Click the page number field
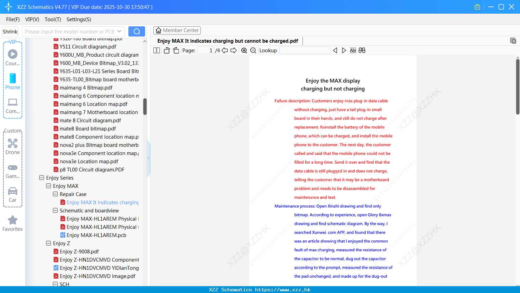 pos(206,50)
